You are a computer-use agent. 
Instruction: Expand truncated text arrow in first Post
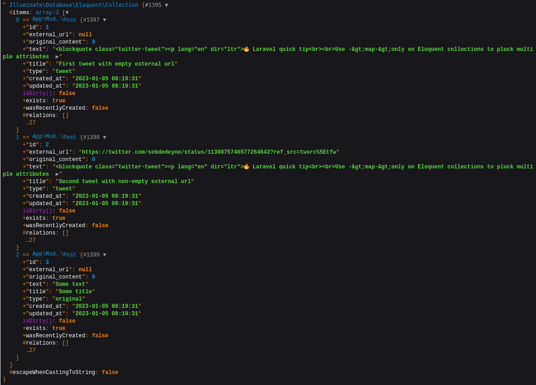click(x=57, y=57)
